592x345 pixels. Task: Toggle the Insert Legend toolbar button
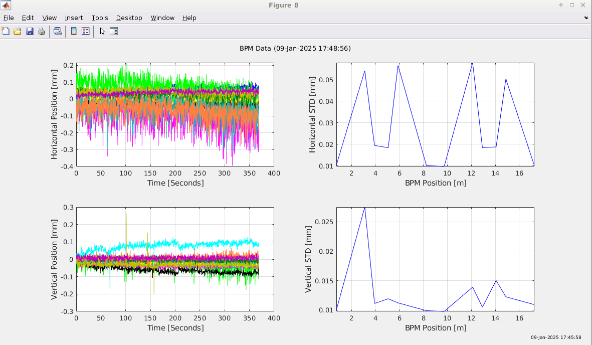pyautogui.click(x=86, y=31)
